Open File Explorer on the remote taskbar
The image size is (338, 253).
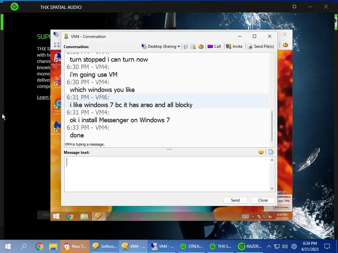pyautogui.click(x=84, y=216)
